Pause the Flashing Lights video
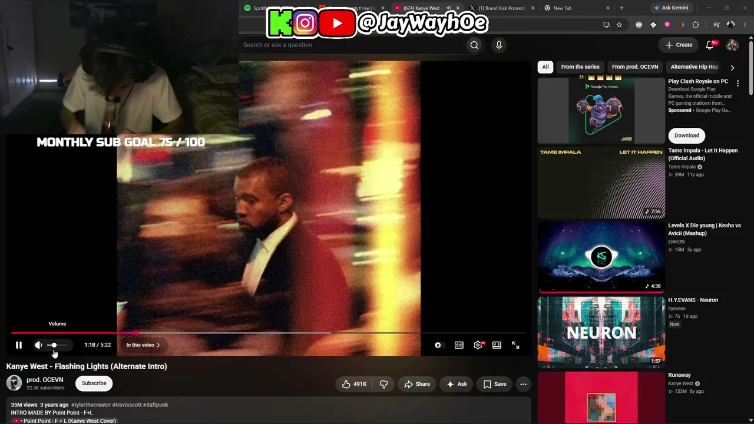Screen dimensions: 754x424 point(19,345)
